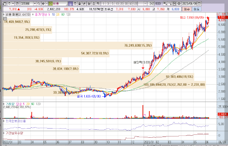Select the 3 interval button
Screen dimensions: 228x146
(108, 3)
